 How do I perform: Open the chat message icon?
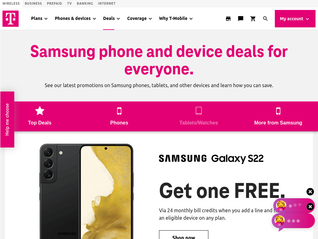pos(241,19)
